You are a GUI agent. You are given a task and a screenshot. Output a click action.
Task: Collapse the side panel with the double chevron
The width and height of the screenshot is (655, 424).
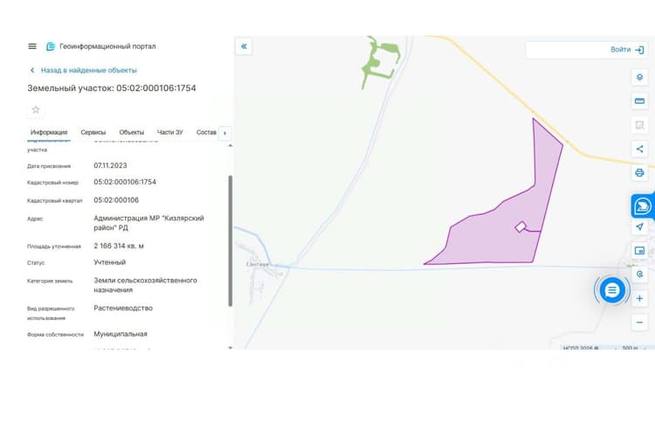tap(244, 46)
